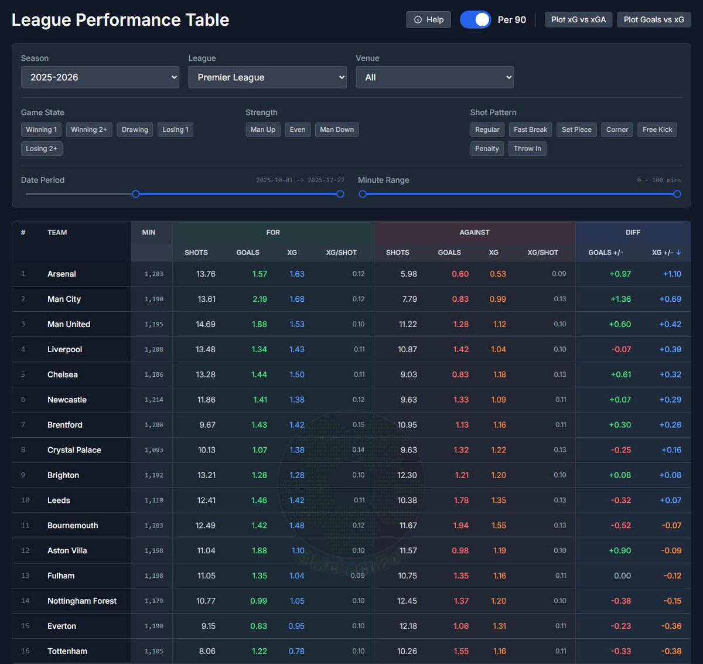Click Bournemouth's 1.94 goals against value
Image resolution: width=703 pixels, height=664 pixels.
(461, 526)
